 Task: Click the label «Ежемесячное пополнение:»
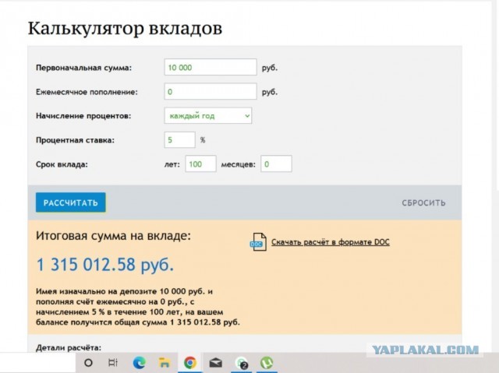87,92
